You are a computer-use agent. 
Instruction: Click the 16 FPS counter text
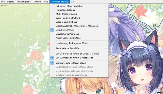point(4,5)
